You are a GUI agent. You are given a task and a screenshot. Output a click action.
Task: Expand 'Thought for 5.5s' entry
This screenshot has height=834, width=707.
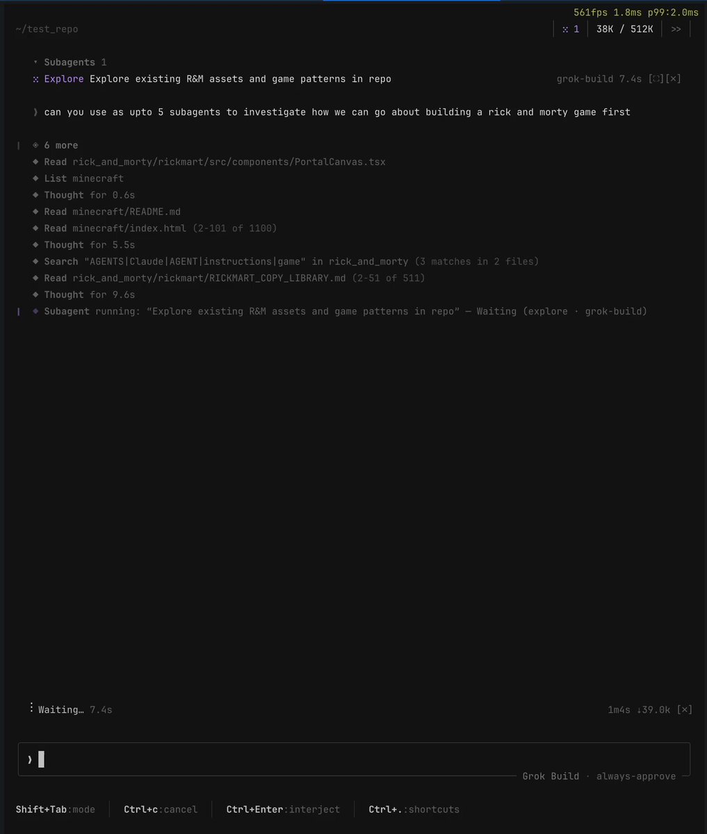pyautogui.click(x=90, y=245)
